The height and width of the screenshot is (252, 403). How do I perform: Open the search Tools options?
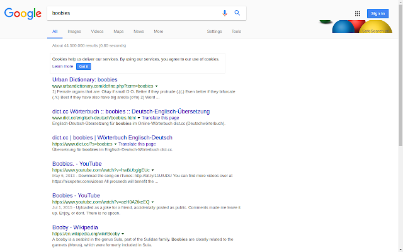point(236,31)
